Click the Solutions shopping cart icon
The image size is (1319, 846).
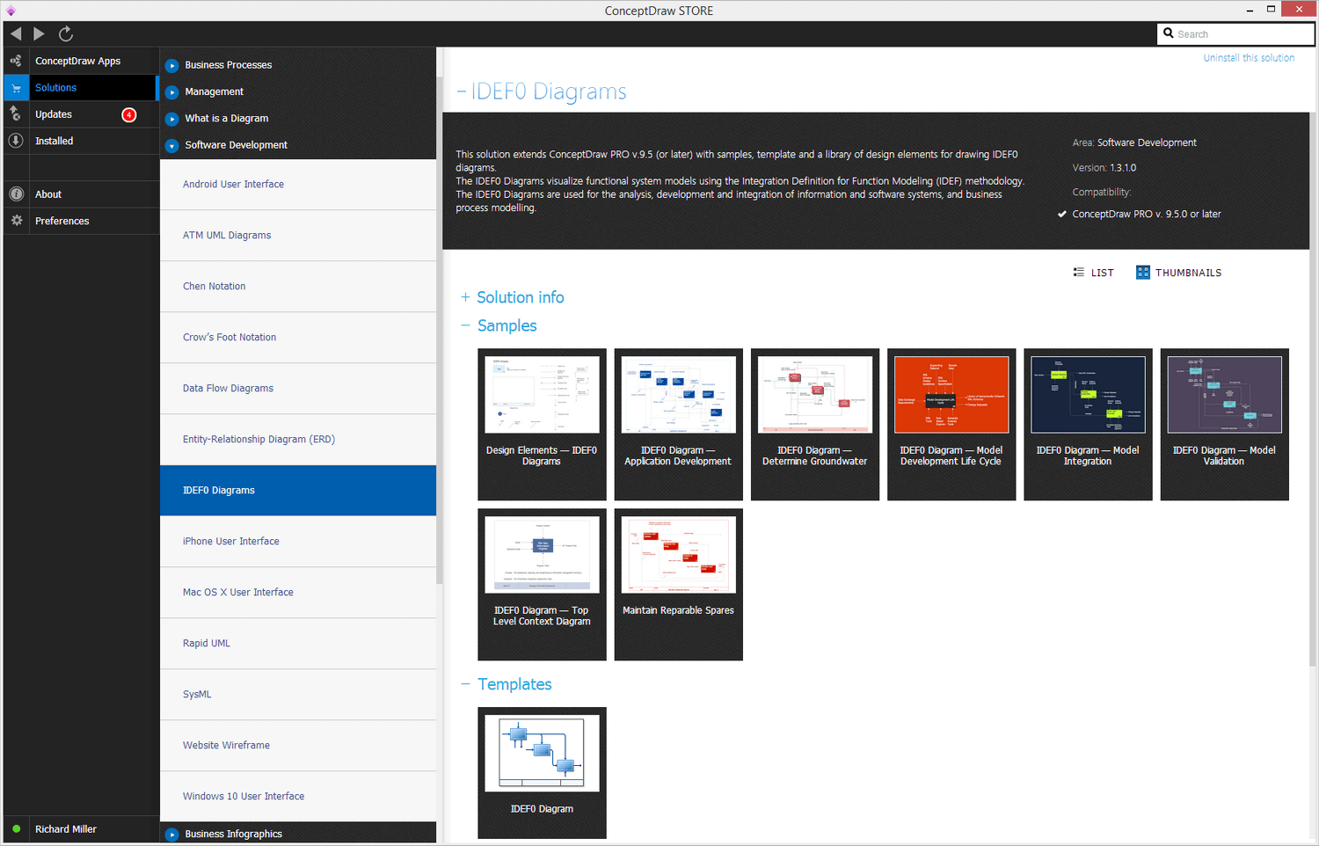point(16,88)
